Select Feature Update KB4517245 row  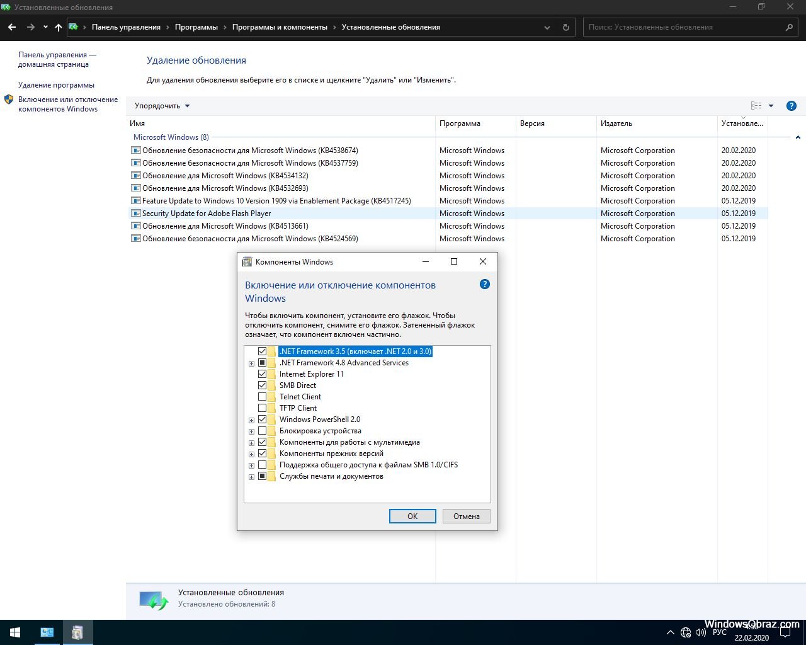(x=448, y=201)
